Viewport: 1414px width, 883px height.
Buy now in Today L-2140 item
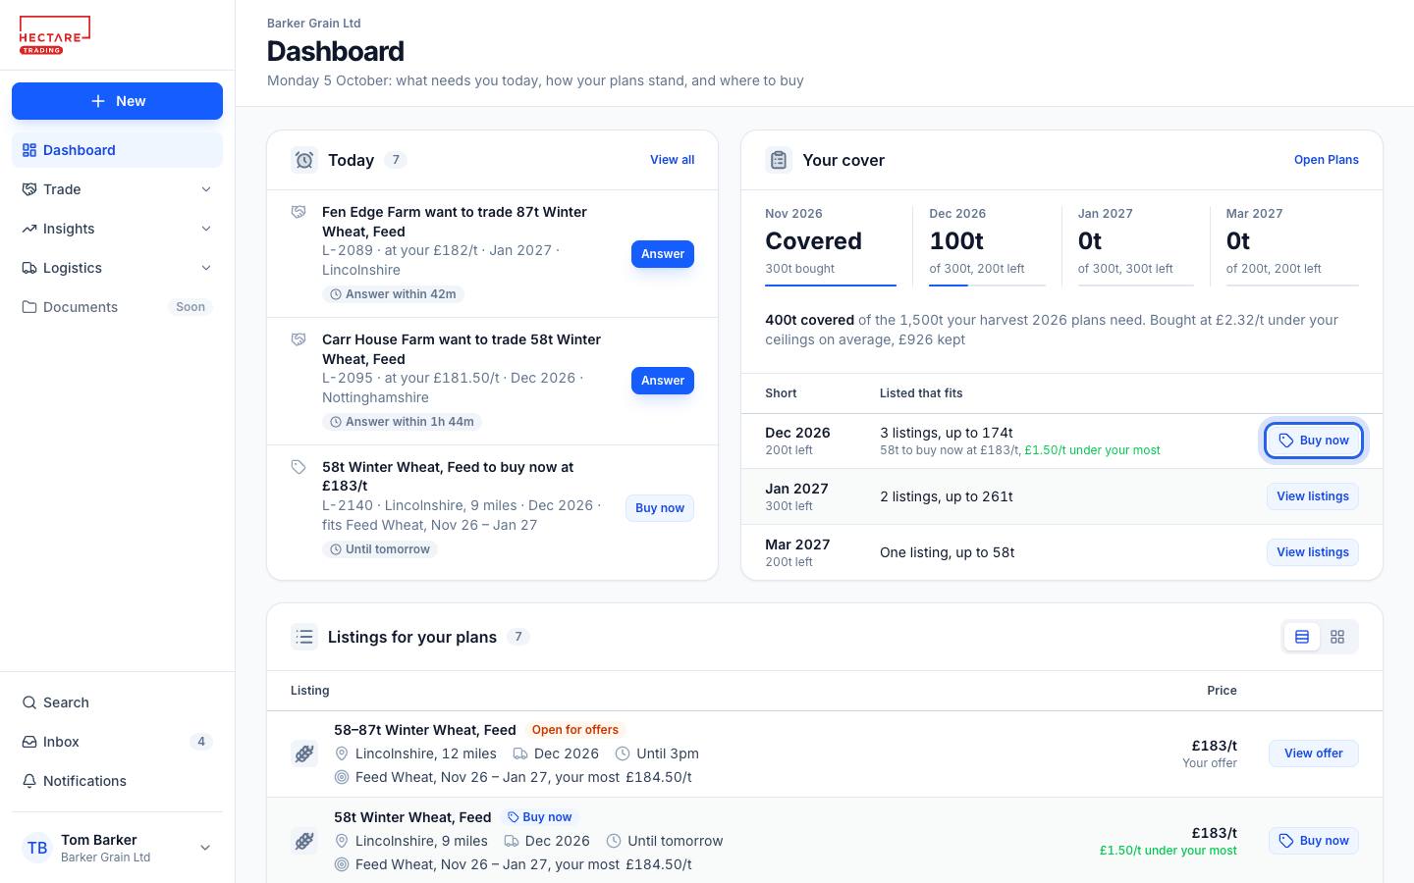660,508
